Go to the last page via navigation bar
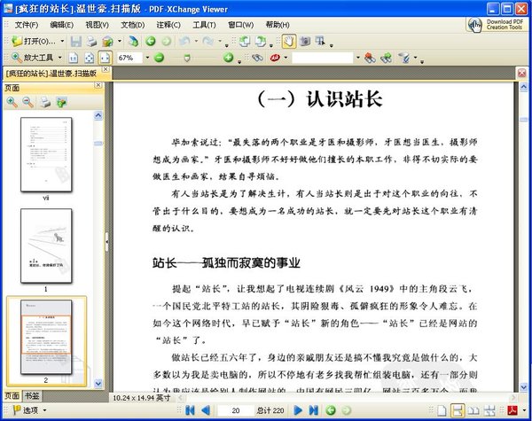Screen dimensions: 532x421 tap(312, 410)
